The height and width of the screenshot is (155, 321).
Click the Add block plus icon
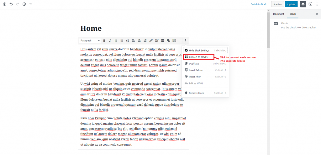(4, 4)
